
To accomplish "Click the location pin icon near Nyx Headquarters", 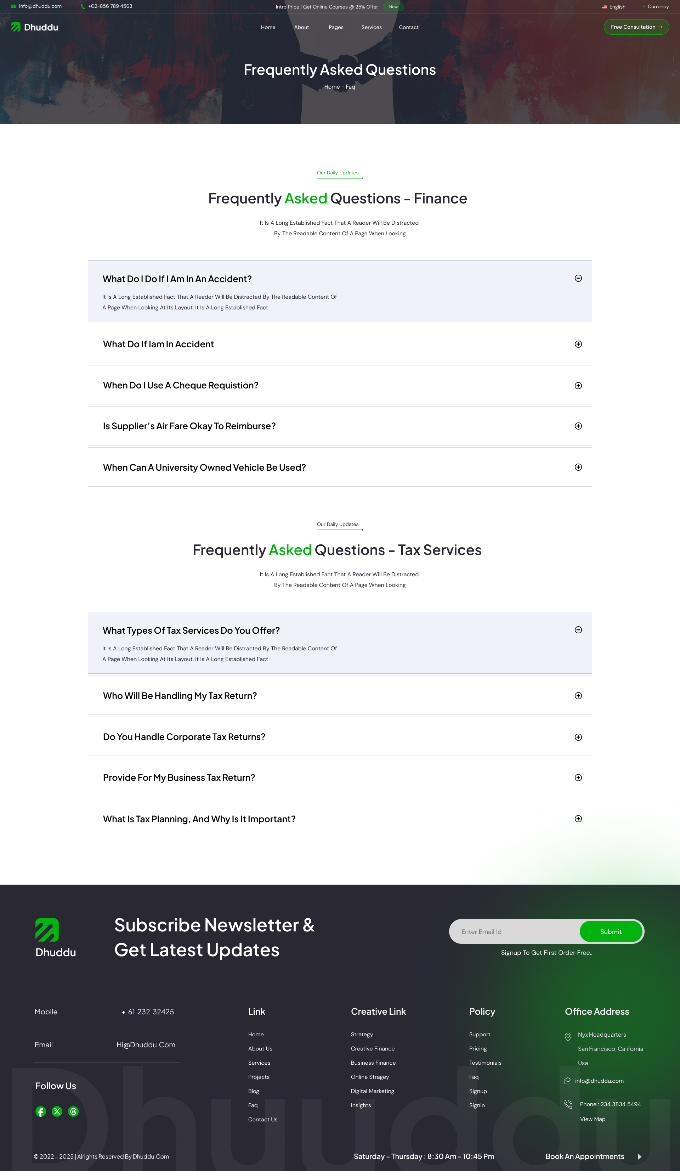I will pos(568,1037).
